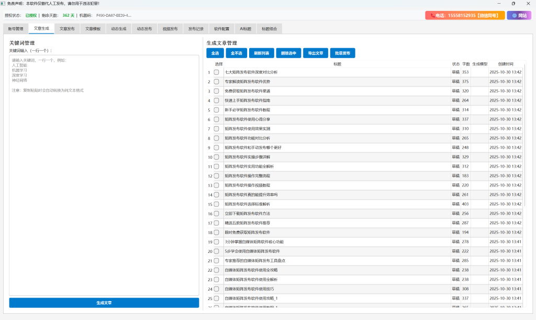Screen dimensions: 536x320
Task: Start 批量发布 for articles
Action: 343,53
